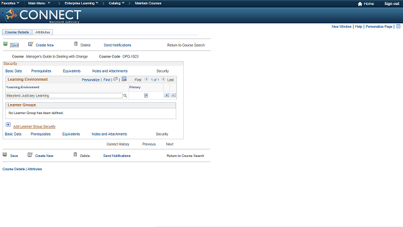
Task: Click the top Delete link
Action: 86,45
